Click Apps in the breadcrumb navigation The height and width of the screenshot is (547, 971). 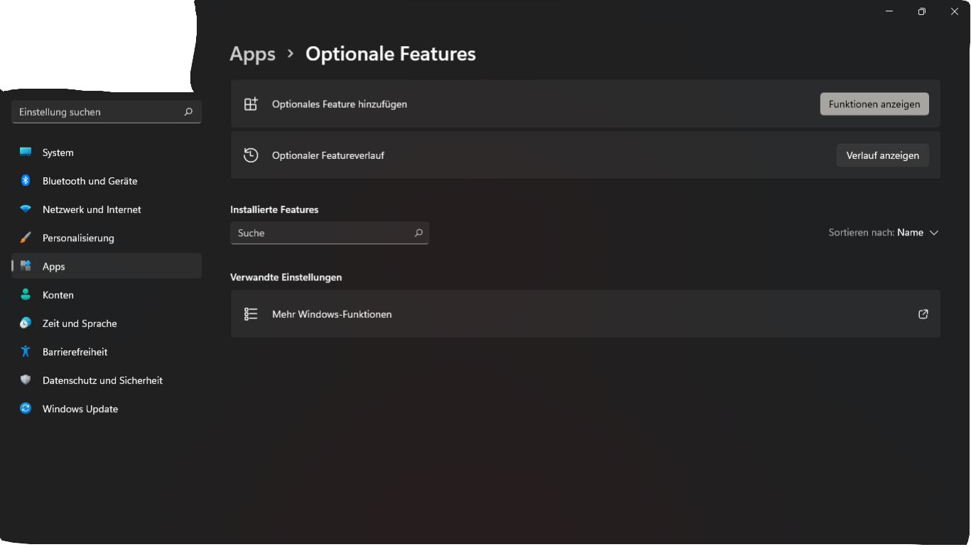252,53
